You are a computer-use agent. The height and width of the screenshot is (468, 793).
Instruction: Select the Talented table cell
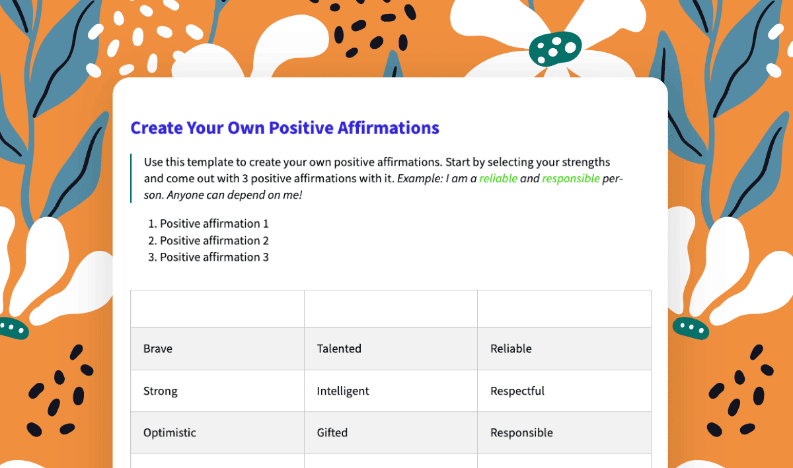391,349
